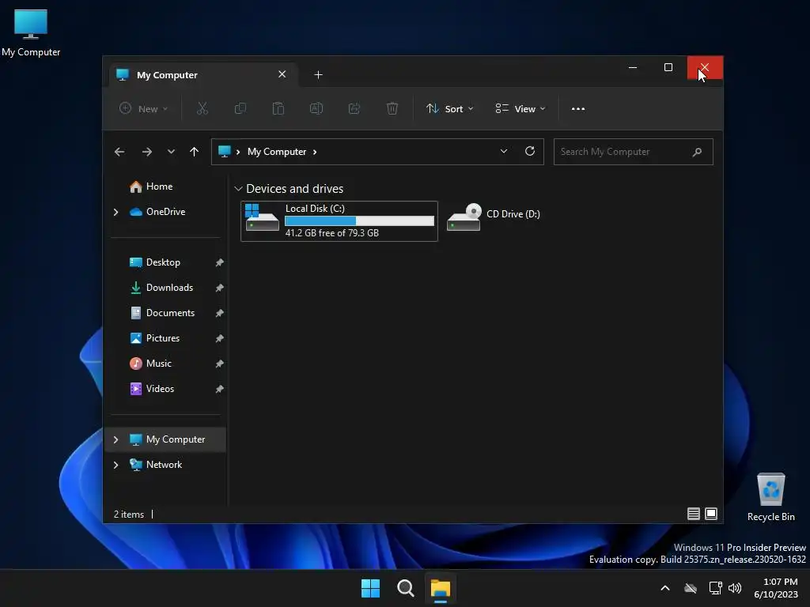
Task: Click the Paste clipboard icon
Action: [x=278, y=108]
